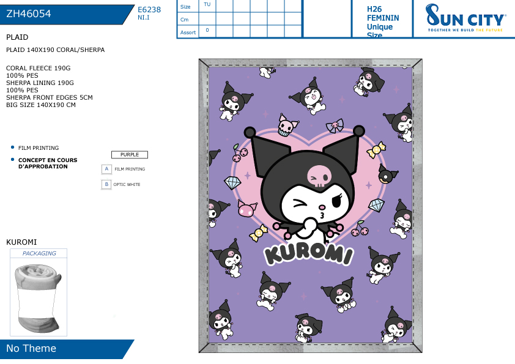Select the B optic white box
The height and width of the screenshot is (364, 515).
tap(106, 184)
